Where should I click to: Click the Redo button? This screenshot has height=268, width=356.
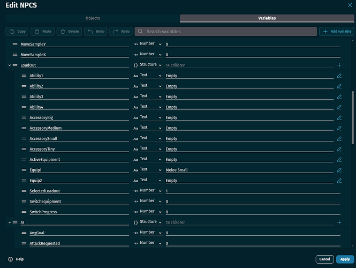[121, 32]
